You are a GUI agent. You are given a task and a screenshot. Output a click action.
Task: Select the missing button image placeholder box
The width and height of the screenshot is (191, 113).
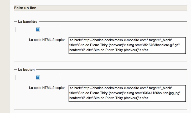pos(38,77)
